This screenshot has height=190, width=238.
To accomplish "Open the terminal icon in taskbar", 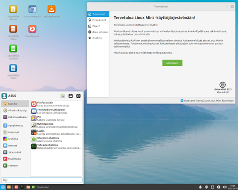I will pos(22,187).
